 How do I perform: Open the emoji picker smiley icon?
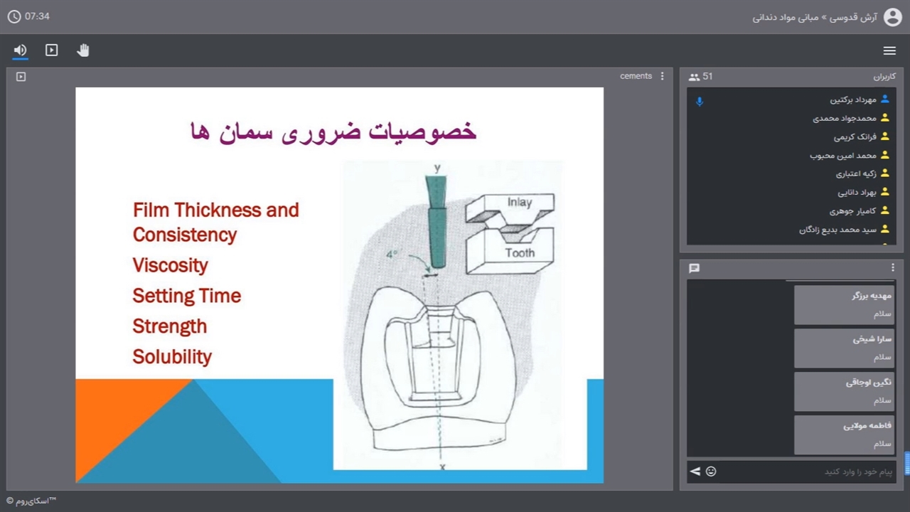tap(711, 471)
